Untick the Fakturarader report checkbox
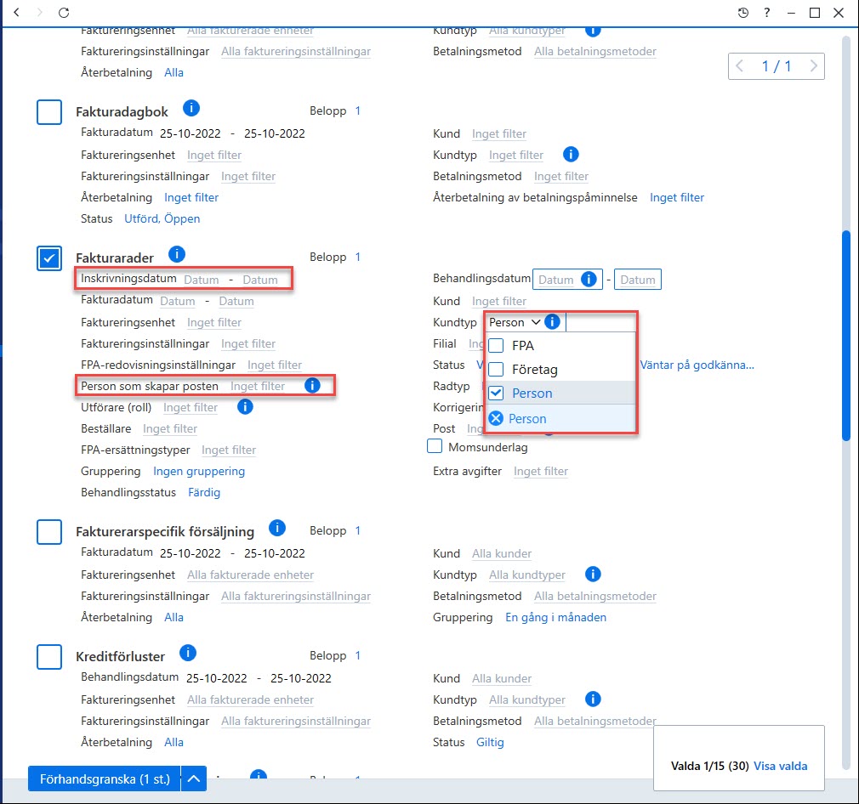 (49, 258)
